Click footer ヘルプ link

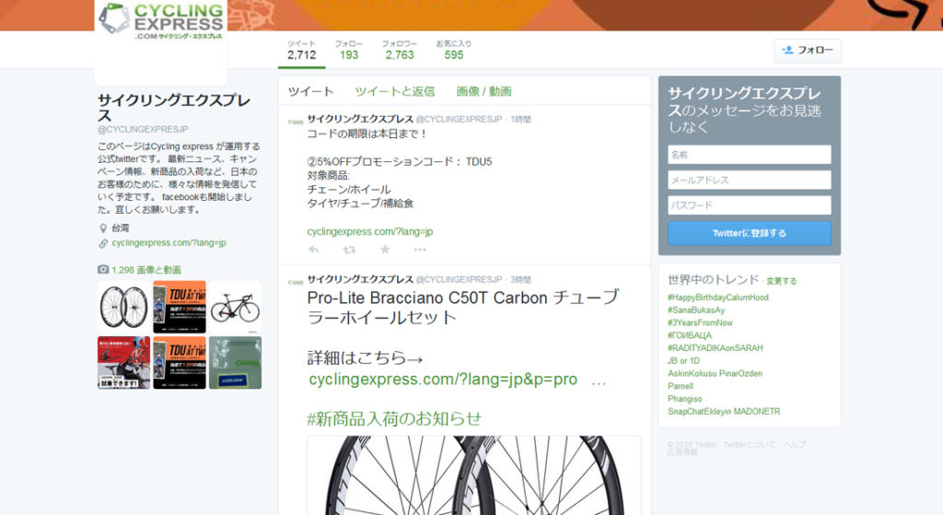coord(794,445)
